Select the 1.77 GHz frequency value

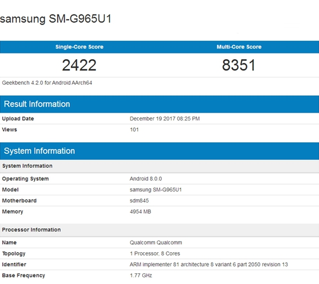coord(141,276)
